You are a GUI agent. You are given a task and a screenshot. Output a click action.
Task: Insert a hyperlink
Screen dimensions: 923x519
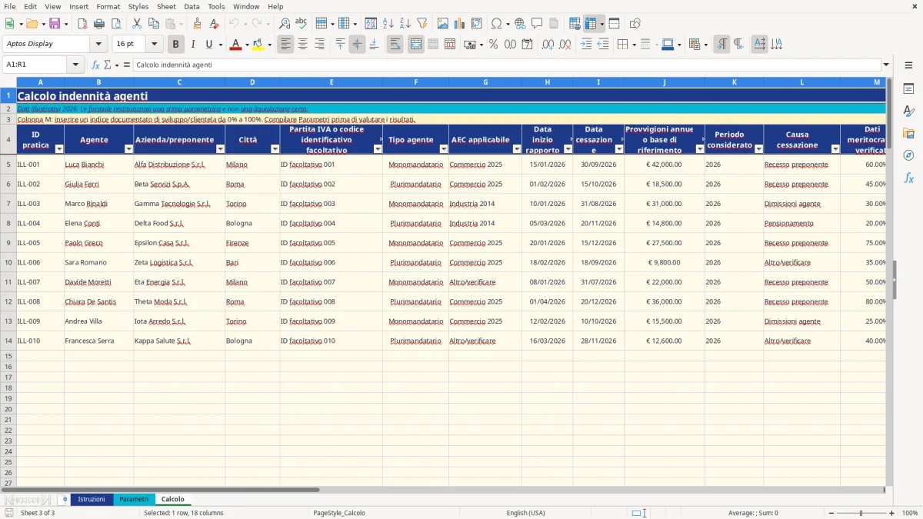pyautogui.click(x=520, y=24)
